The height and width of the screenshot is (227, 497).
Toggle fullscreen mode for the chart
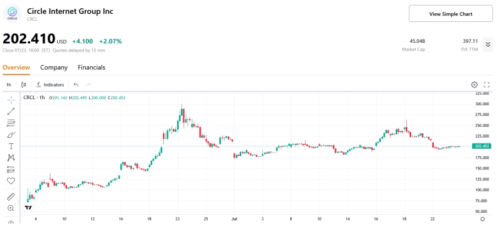[487, 84]
